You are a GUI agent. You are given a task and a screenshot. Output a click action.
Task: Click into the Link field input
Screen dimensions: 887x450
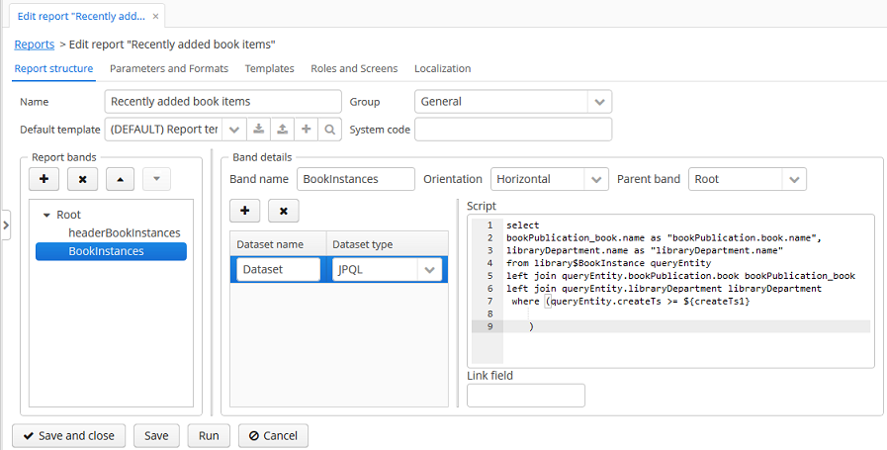tap(526, 396)
